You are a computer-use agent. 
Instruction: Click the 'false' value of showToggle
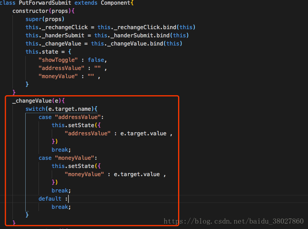(x=96, y=60)
